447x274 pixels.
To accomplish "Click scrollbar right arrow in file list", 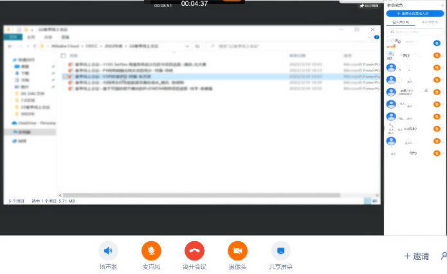I will coord(377,196).
